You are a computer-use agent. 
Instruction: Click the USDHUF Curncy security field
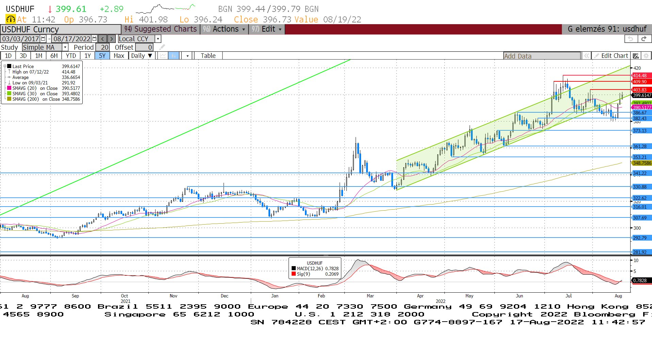pyautogui.click(x=61, y=29)
